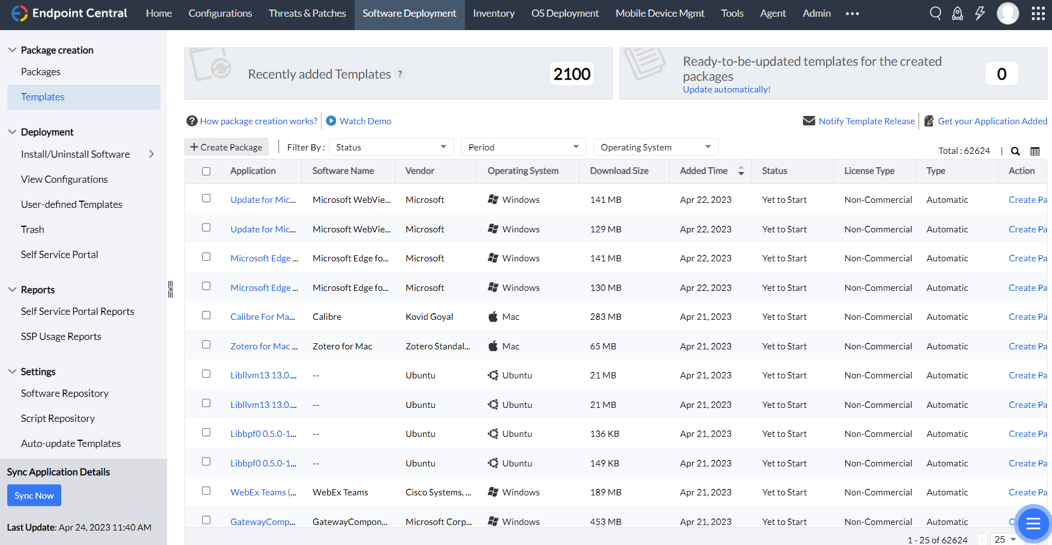Open the Operating System filter dropdown
Screen dimensions: 1052x545
pyautogui.click(x=655, y=147)
